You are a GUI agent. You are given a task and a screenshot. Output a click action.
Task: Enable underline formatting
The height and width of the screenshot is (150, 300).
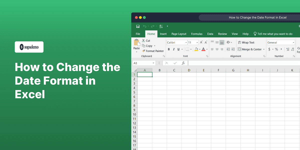click(178, 49)
